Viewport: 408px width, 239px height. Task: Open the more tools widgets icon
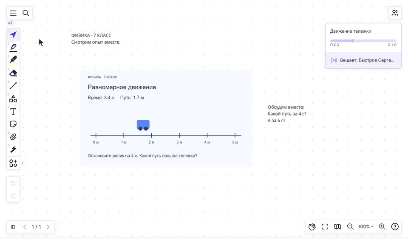[13, 163]
